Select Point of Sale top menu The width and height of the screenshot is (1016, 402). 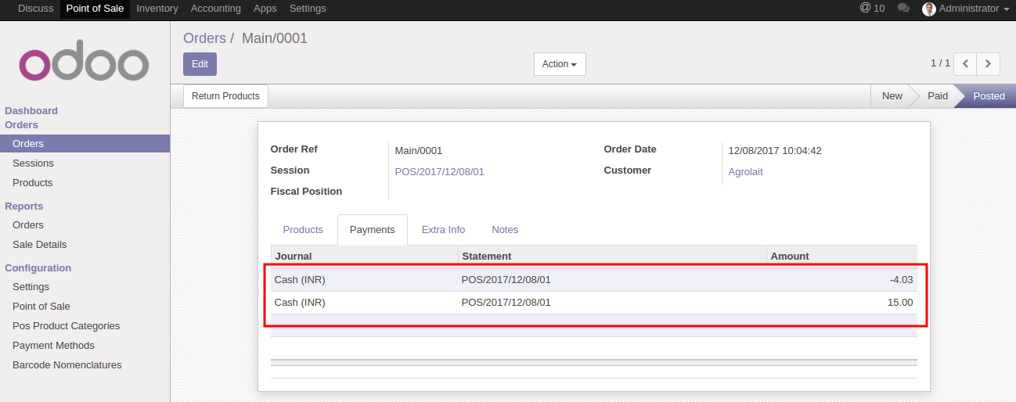pyautogui.click(x=95, y=9)
